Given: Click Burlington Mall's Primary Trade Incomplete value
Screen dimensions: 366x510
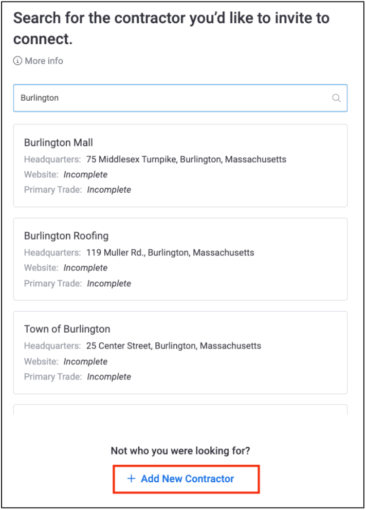Looking at the screenshot, I should tap(109, 190).
